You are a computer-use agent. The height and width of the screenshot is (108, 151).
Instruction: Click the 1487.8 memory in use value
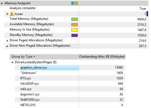point(142,30)
